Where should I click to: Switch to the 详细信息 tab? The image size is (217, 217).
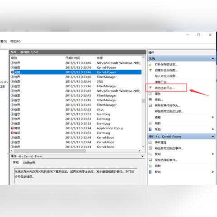[29, 163]
